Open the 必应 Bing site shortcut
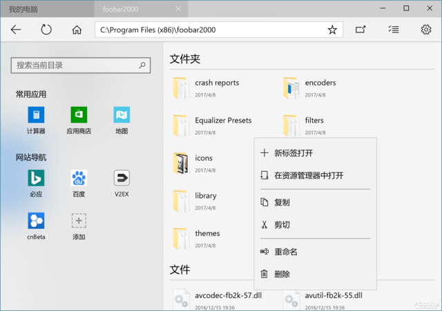This screenshot has width=442, height=311. pos(36,183)
